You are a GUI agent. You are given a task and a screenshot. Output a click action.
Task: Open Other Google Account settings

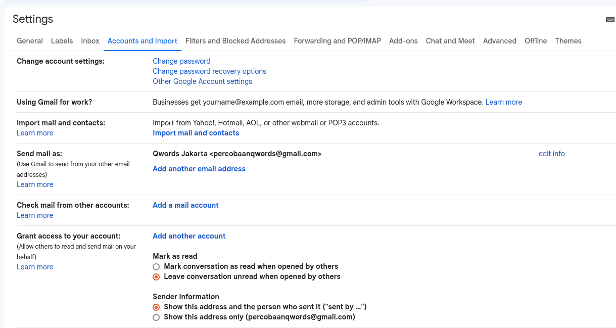202,81
